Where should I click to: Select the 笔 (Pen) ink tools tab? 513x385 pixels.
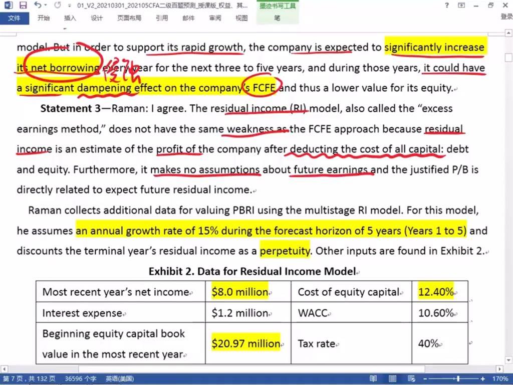coord(277,18)
